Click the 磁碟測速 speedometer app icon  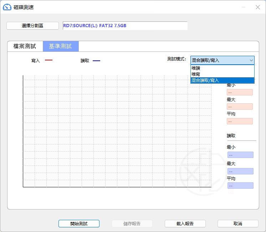pyautogui.click(x=7, y=7)
